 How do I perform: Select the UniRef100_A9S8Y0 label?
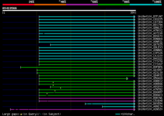pyautogui.click(x=150, y=87)
